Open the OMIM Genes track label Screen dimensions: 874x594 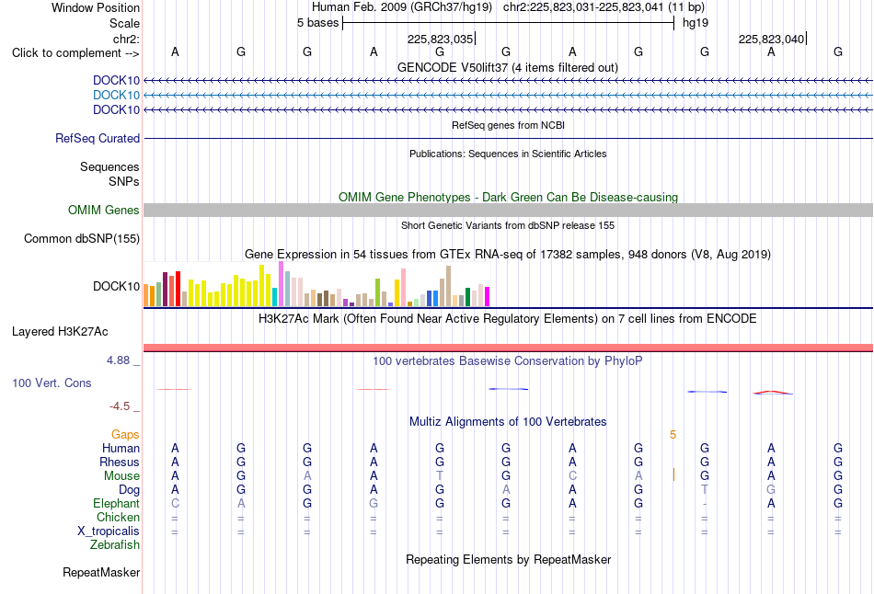(x=103, y=210)
